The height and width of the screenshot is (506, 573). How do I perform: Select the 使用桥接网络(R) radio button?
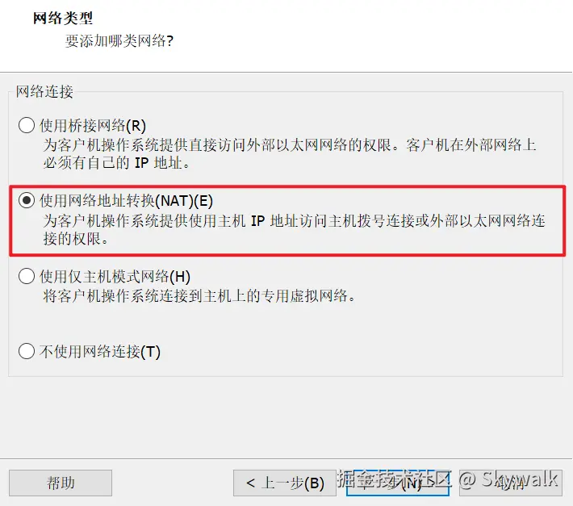tap(27, 125)
